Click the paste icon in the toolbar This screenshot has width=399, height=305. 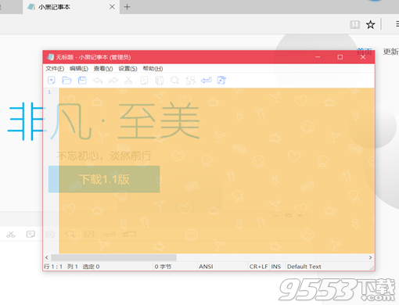tap(160, 81)
